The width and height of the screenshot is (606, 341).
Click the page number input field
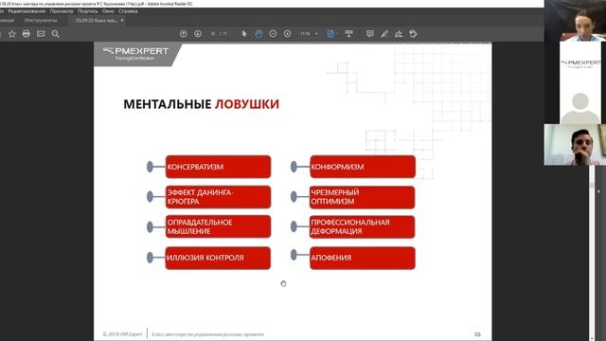[213, 34]
